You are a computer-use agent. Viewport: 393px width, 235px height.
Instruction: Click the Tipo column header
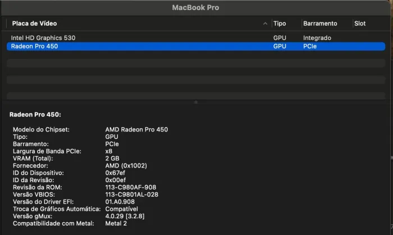pyautogui.click(x=280, y=24)
